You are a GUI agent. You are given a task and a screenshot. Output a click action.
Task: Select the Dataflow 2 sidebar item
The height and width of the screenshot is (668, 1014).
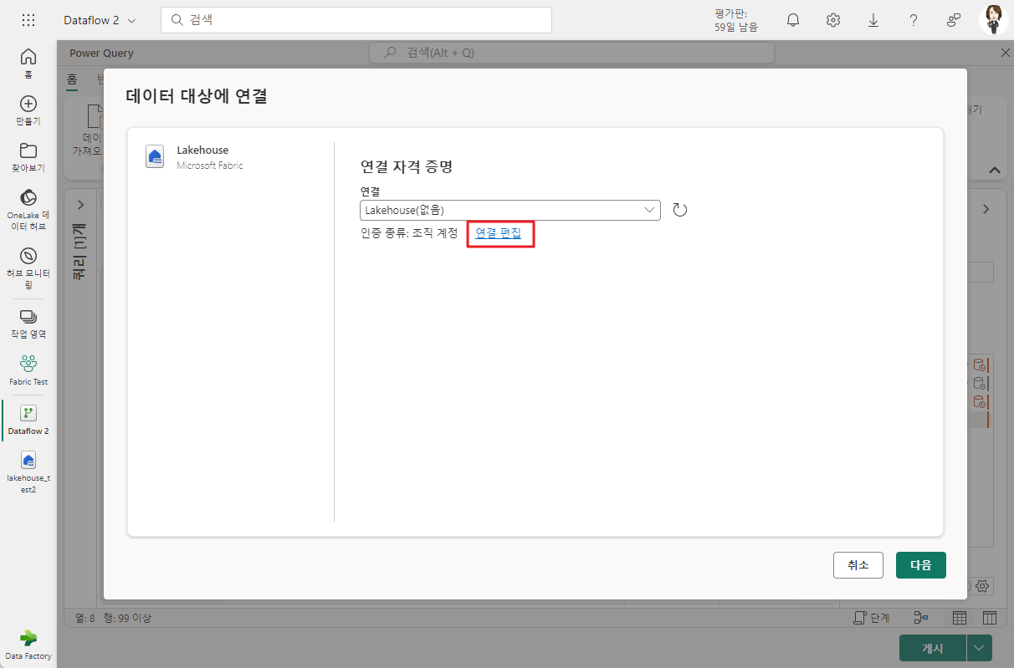click(x=28, y=420)
